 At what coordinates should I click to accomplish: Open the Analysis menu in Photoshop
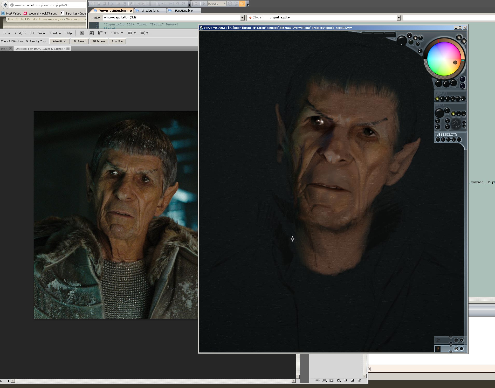(20, 33)
